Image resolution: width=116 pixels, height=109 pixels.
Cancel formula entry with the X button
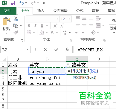point(45,50)
